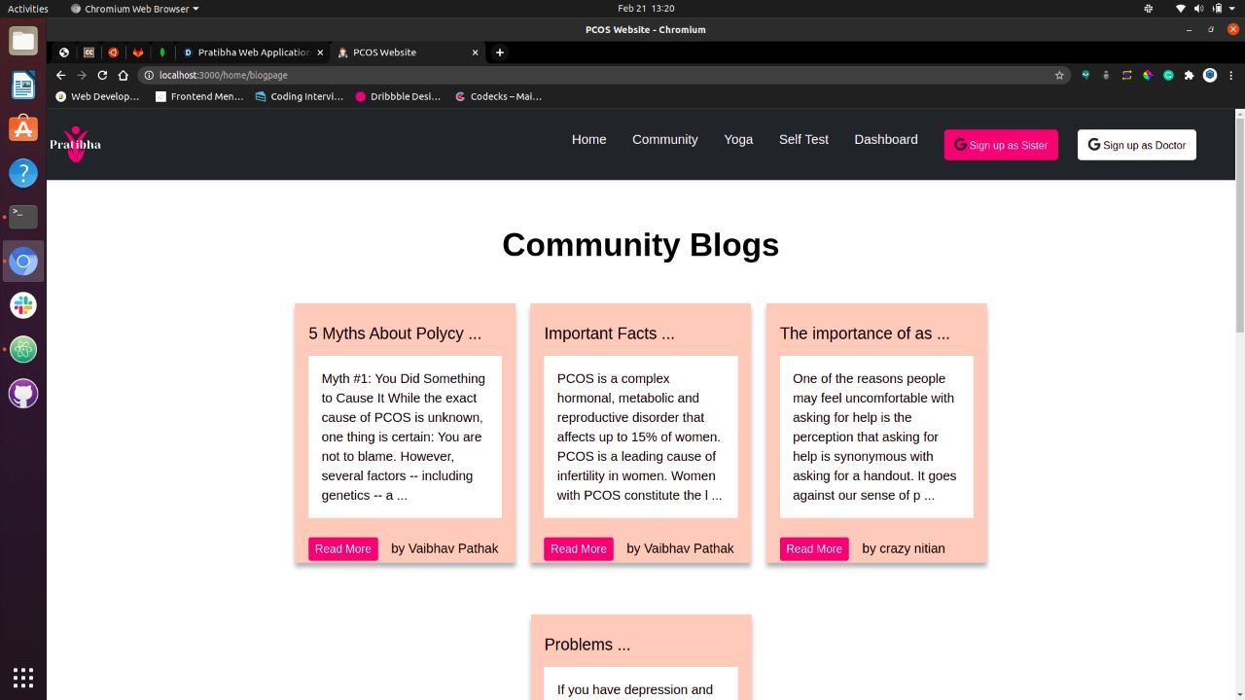Image resolution: width=1245 pixels, height=700 pixels.
Task: Open the Chromium three-dot menu
Action: pyautogui.click(x=1230, y=75)
